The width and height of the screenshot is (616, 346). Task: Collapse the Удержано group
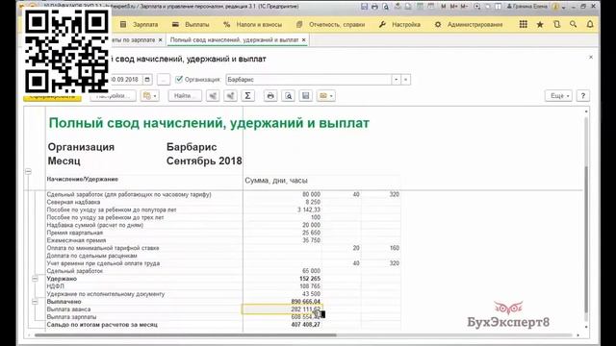(x=35, y=279)
